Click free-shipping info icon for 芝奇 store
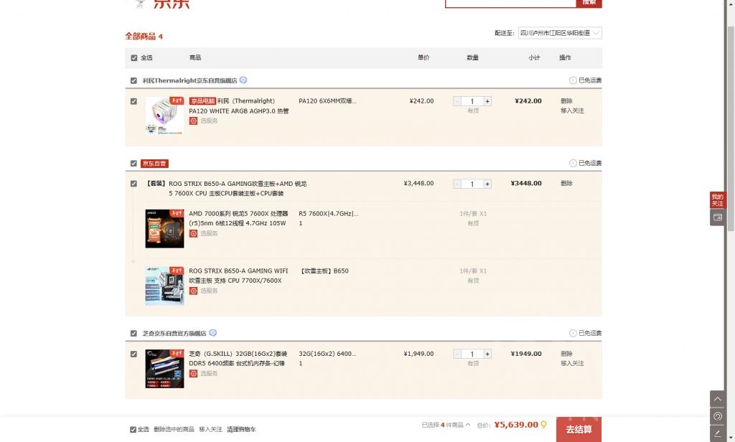 573,333
